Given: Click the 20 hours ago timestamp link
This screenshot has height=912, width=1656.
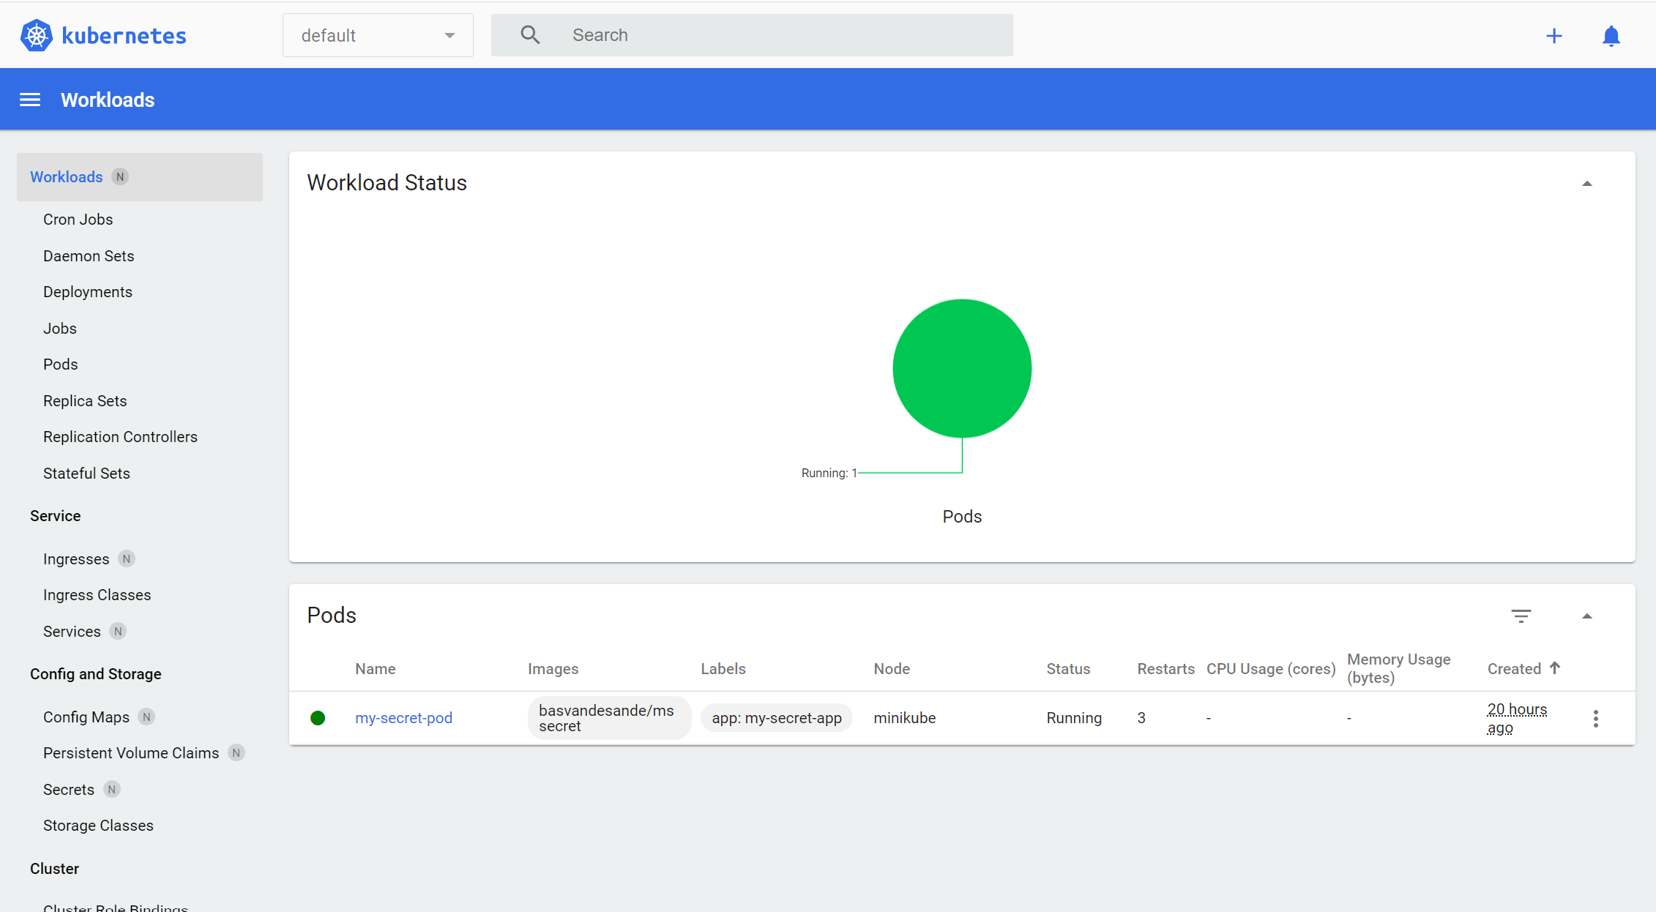Looking at the screenshot, I should pyautogui.click(x=1517, y=717).
